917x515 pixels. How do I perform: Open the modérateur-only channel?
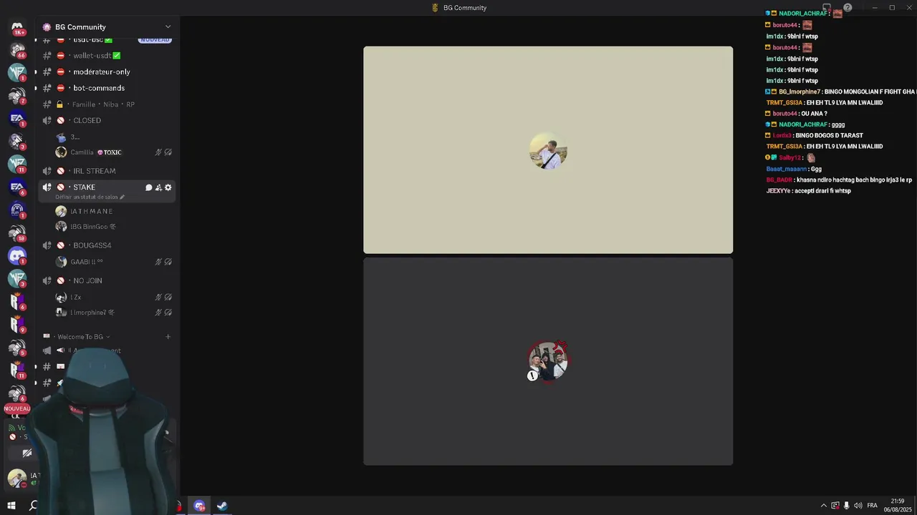[107, 72]
